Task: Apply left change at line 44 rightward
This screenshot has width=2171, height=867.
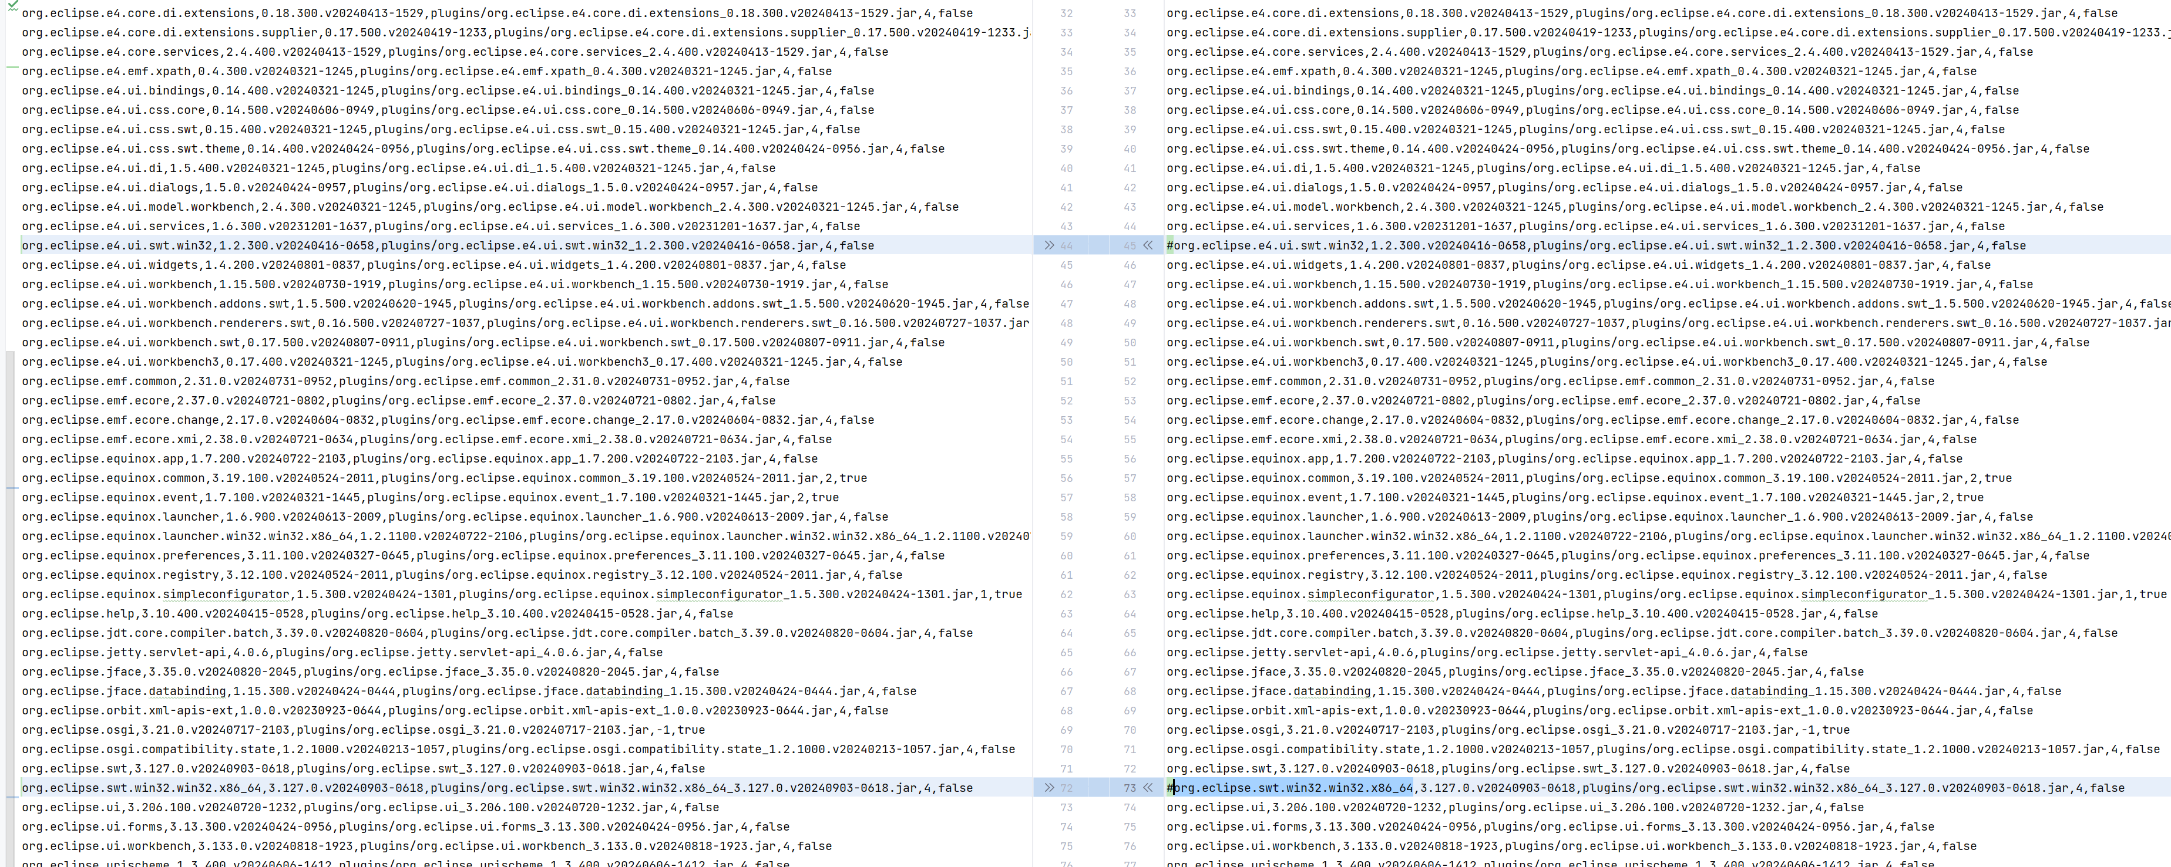Action: (1049, 245)
